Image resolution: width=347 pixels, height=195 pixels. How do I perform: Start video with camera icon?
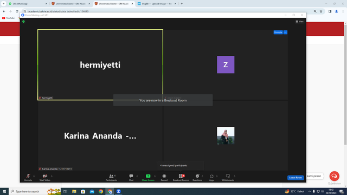[44, 177]
